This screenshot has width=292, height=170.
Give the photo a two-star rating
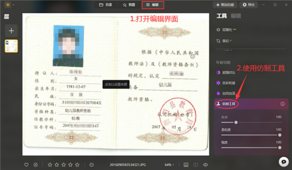(57, 165)
